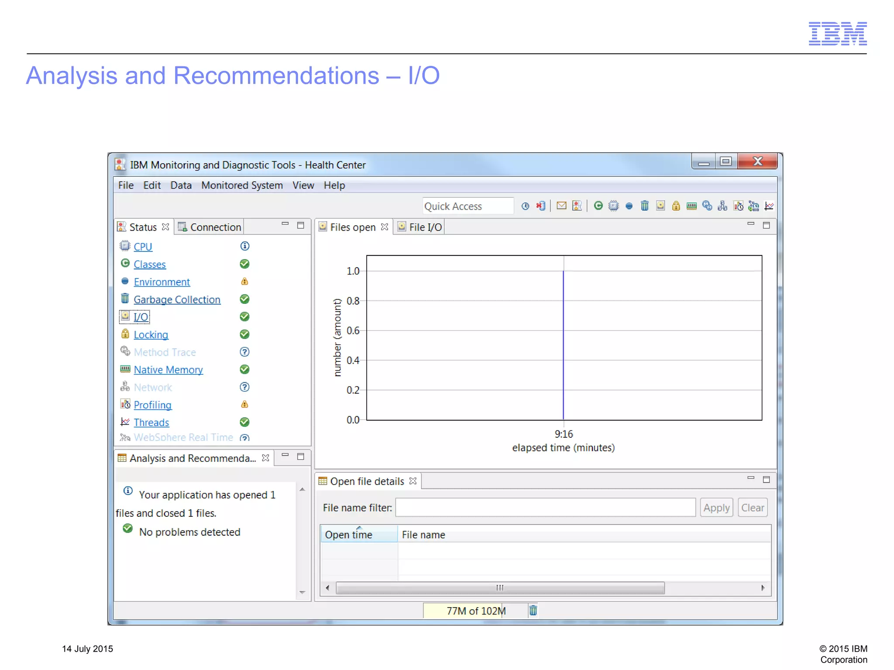
Task: Click the Quick Access search box
Action: [468, 206]
